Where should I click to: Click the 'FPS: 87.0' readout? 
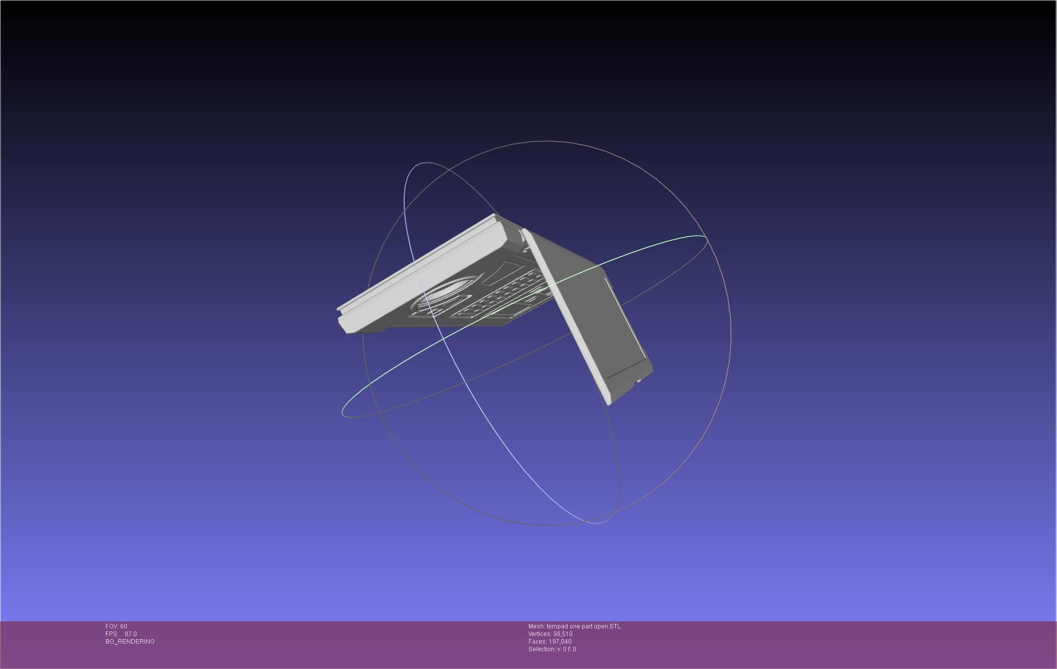click(x=121, y=634)
